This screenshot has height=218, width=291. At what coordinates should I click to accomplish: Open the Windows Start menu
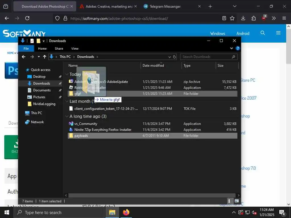(7, 212)
